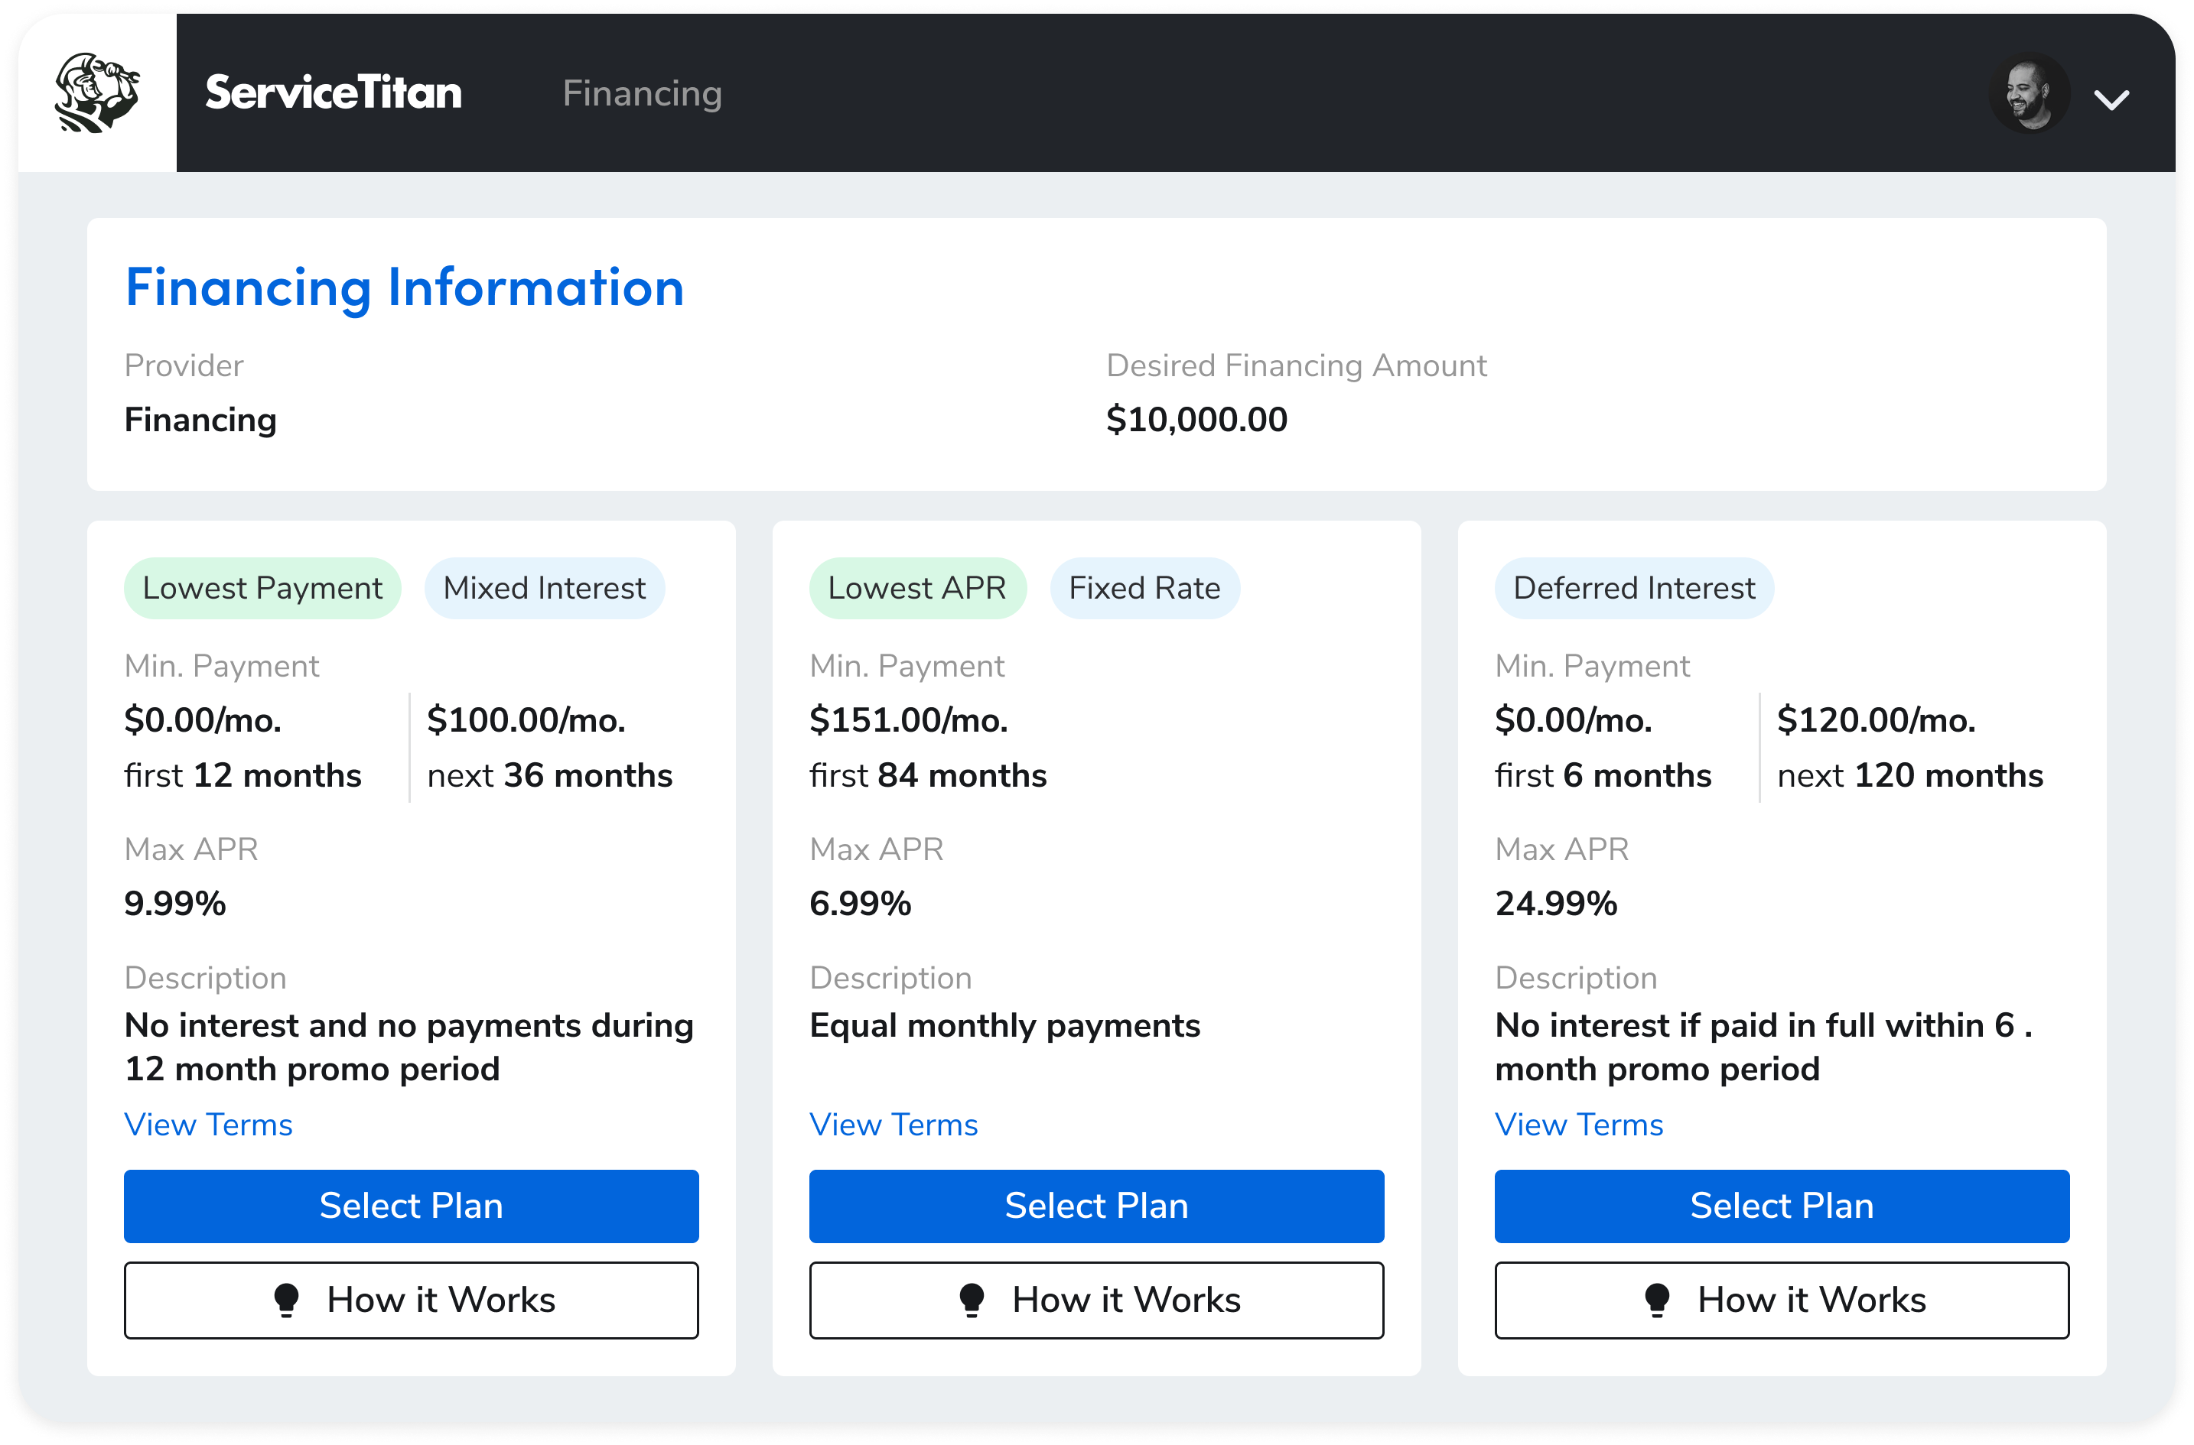The image size is (2194, 1445).
Task: View Terms of the Fixed Rate plan
Action: [894, 1125]
